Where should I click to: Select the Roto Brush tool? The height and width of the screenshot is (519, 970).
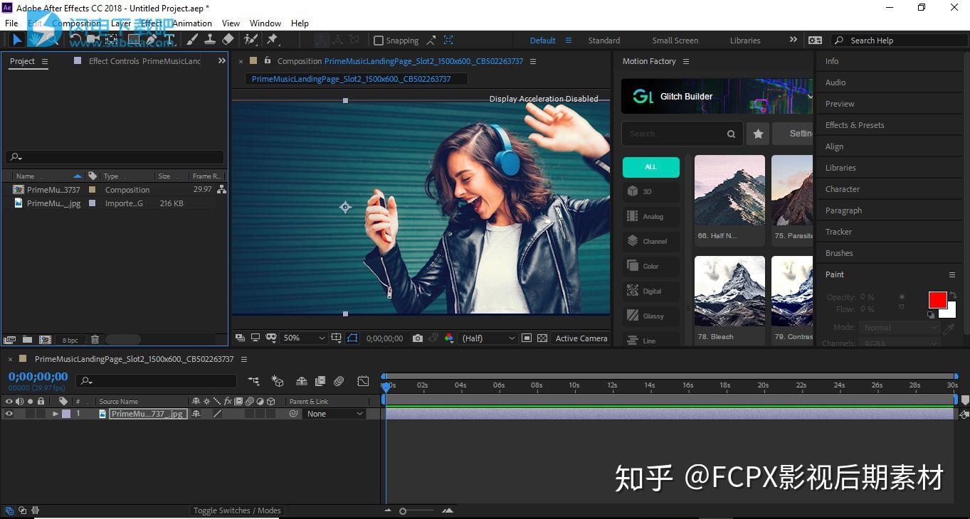251,41
